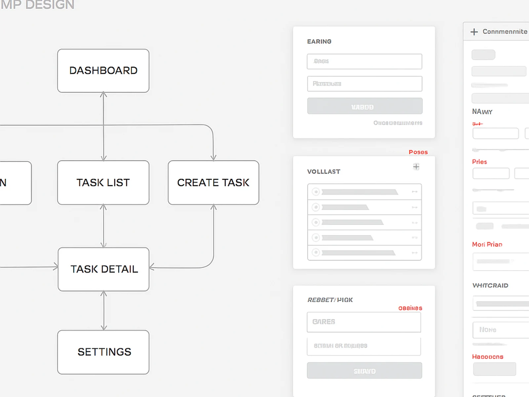Select the radio button on the fifth VOLLLAST row
529x397 pixels.
pos(316,253)
